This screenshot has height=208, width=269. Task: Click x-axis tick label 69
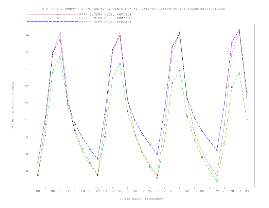[210, 191]
